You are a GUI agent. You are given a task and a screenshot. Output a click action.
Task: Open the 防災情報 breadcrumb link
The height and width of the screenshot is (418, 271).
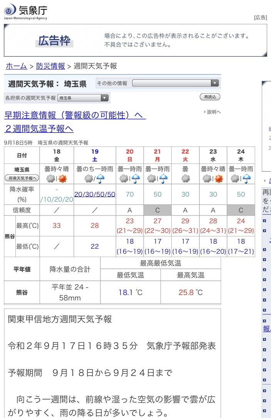tap(50, 66)
